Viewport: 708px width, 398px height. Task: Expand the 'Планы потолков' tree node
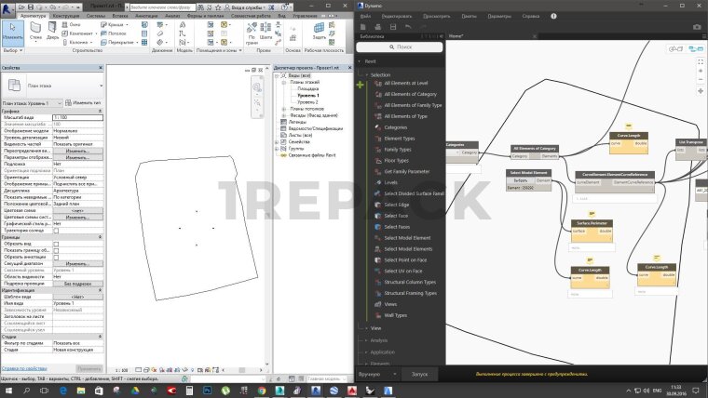point(285,107)
